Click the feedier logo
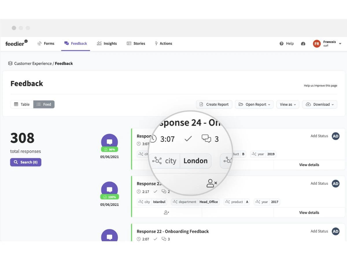347x260 pixels. [16, 43]
